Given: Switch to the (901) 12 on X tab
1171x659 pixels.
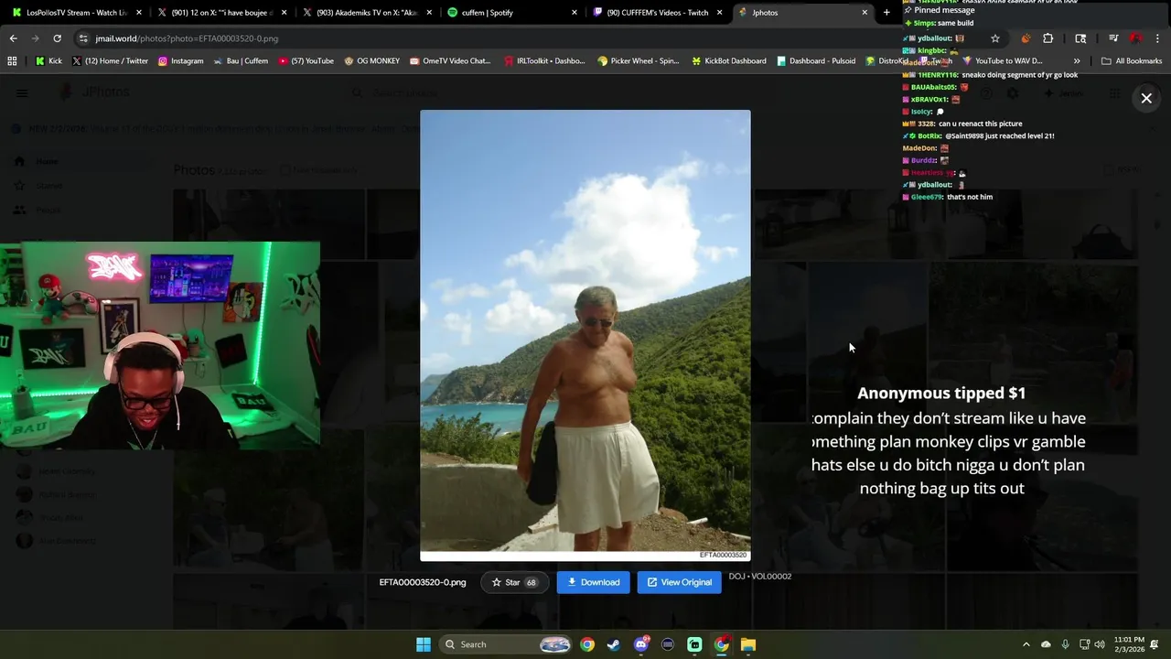Looking at the screenshot, I should pos(222,13).
